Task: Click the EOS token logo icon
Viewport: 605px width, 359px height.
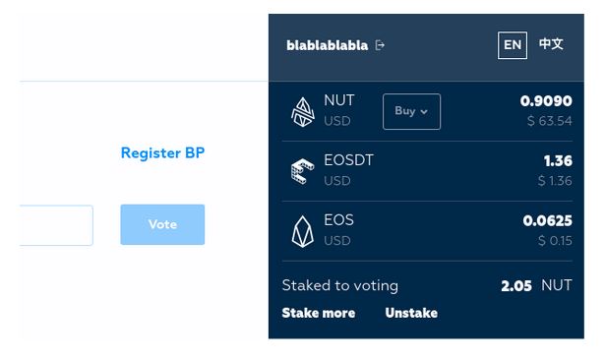Action: (x=303, y=231)
